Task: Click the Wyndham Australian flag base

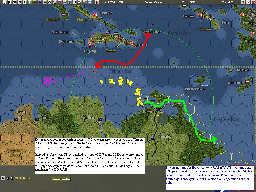Action: (x=100, y=119)
